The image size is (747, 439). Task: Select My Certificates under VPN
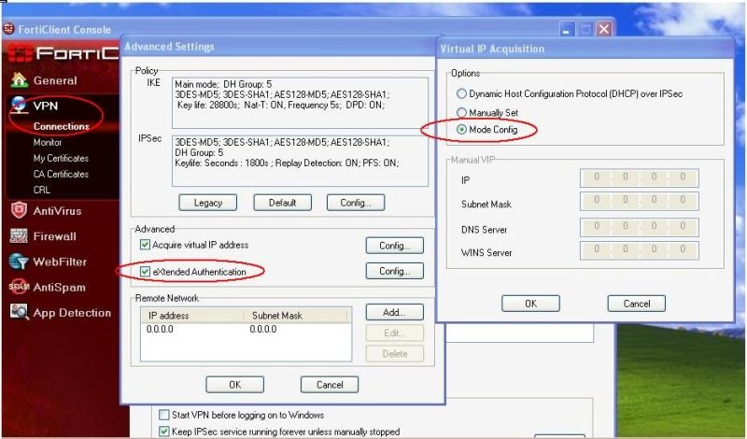[61, 158]
